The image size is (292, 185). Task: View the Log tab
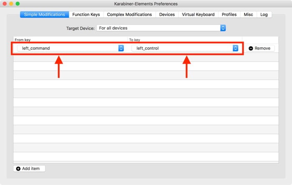click(x=264, y=15)
